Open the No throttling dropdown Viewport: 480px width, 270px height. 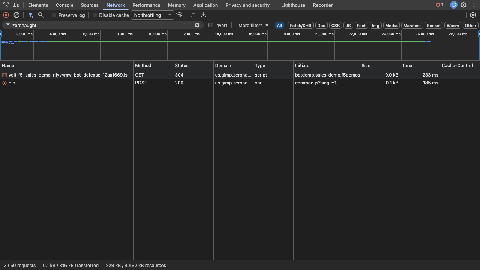[151, 15]
